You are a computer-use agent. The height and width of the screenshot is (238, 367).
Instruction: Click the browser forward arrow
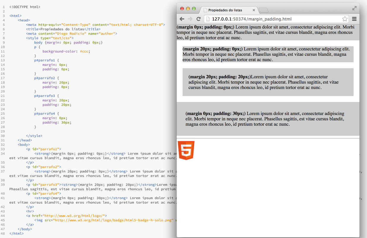(x=190, y=19)
